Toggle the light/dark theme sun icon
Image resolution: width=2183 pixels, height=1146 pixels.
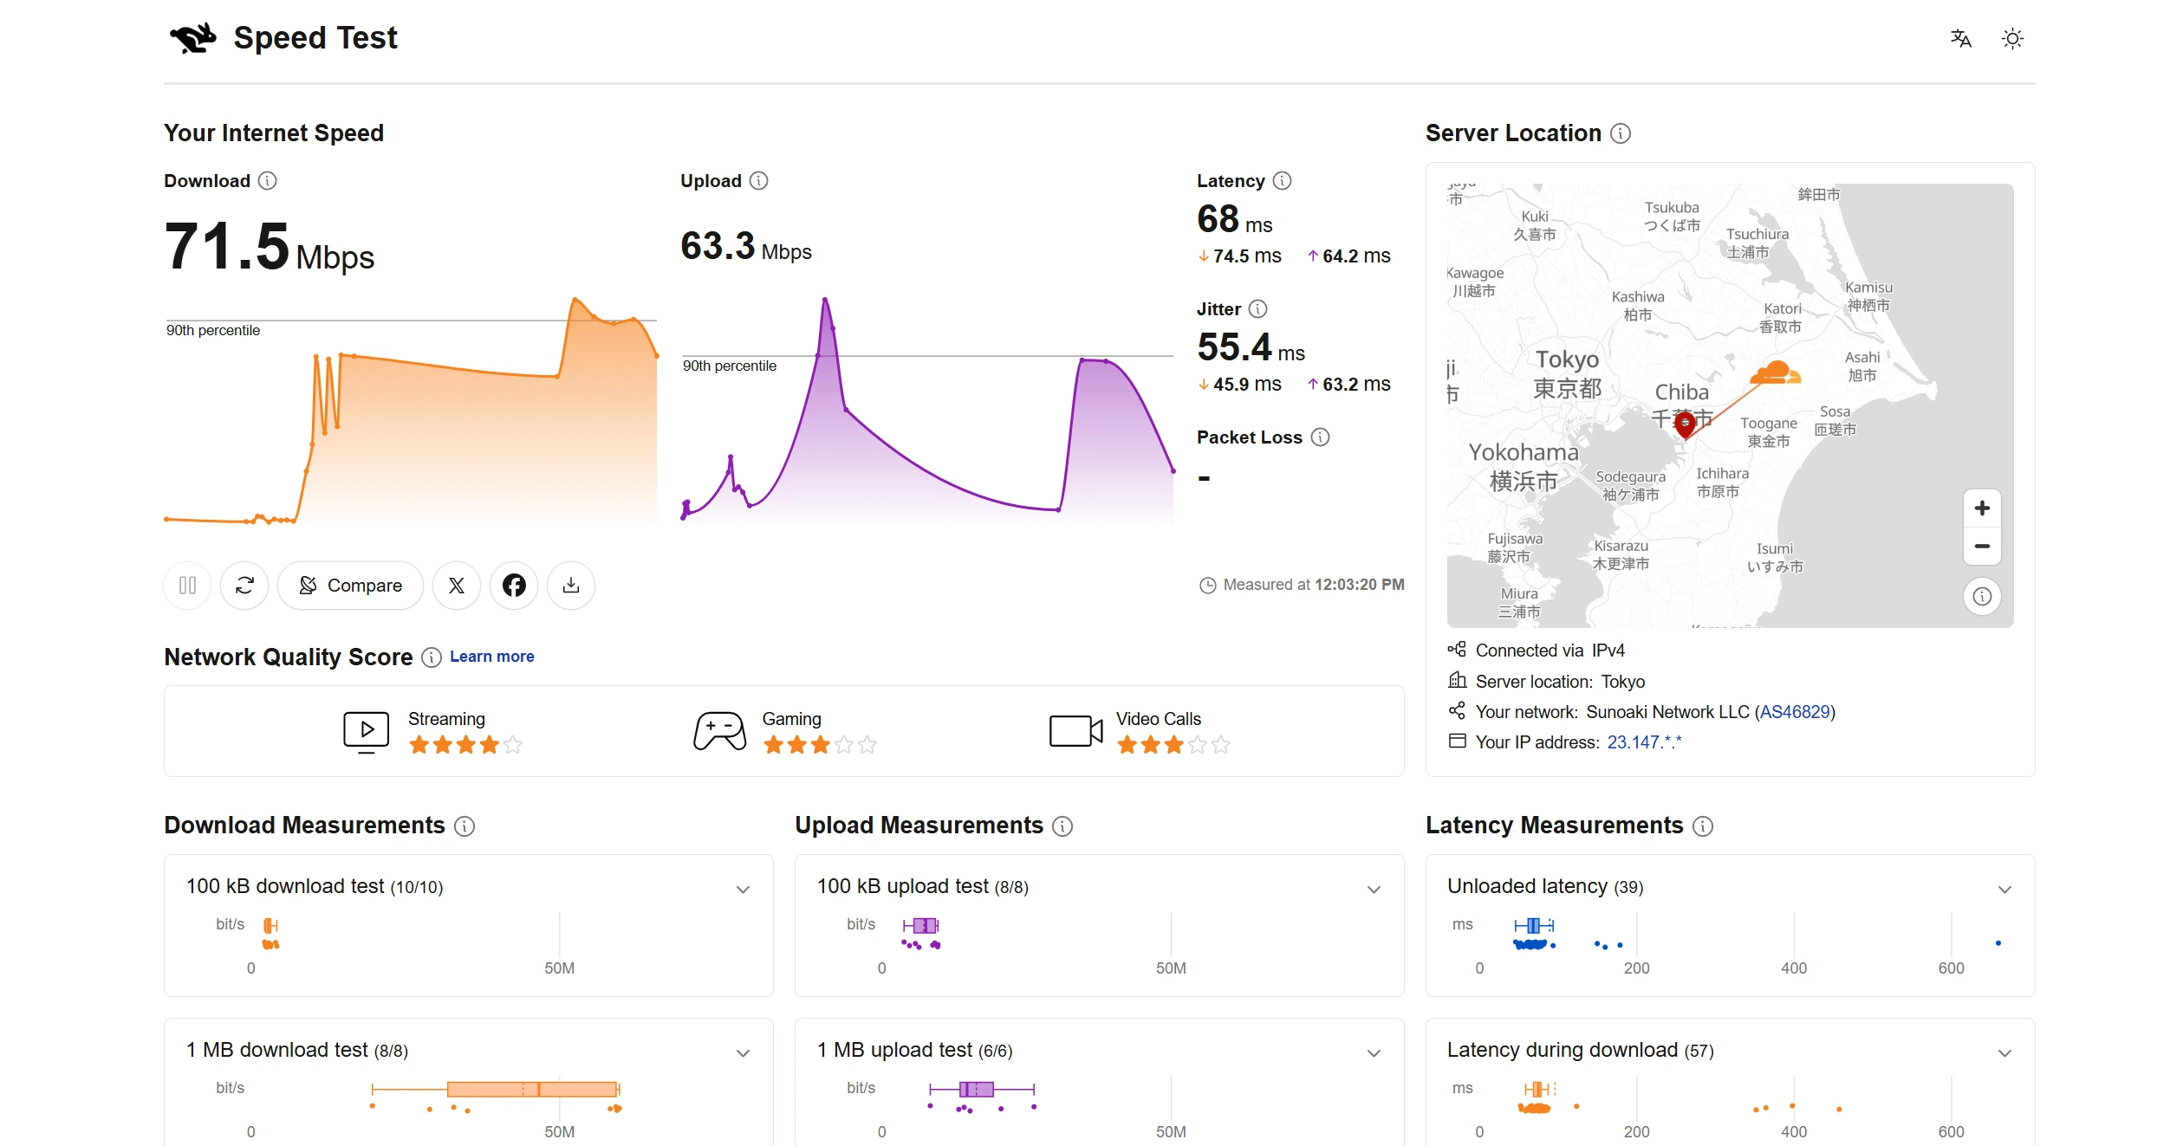pyautogui.click(x=2012, y=38)
